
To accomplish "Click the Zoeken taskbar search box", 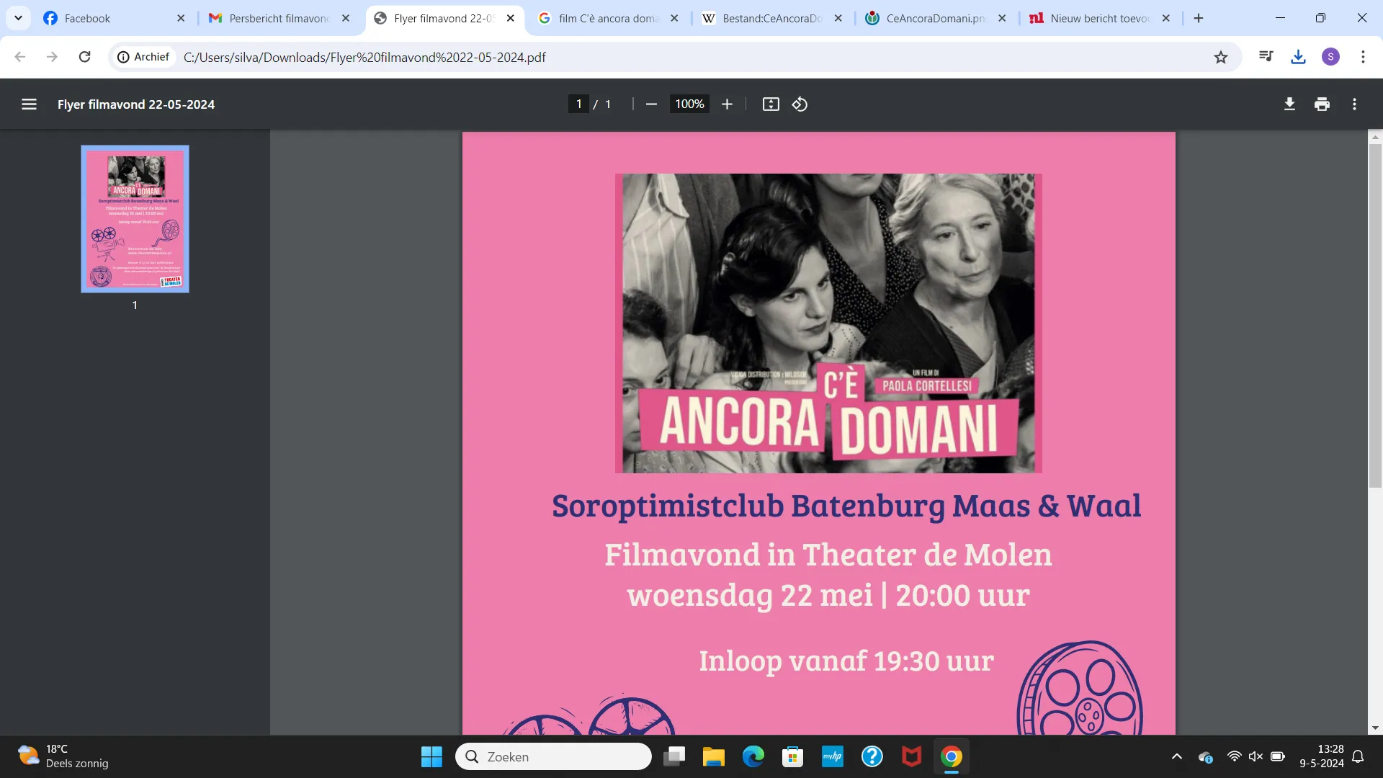I will [x=553, y=756].
